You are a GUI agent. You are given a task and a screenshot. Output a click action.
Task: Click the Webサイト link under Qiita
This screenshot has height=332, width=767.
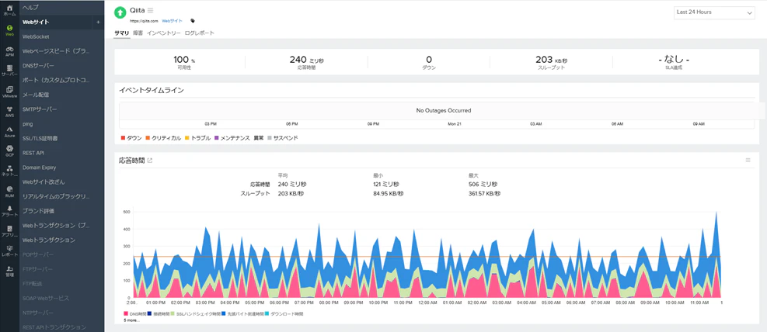point(173,21)
